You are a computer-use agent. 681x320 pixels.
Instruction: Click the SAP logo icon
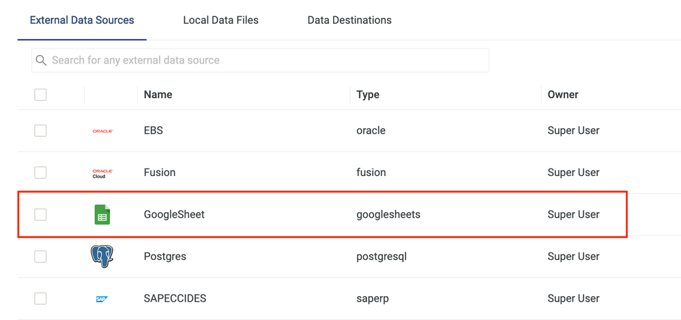102,299
